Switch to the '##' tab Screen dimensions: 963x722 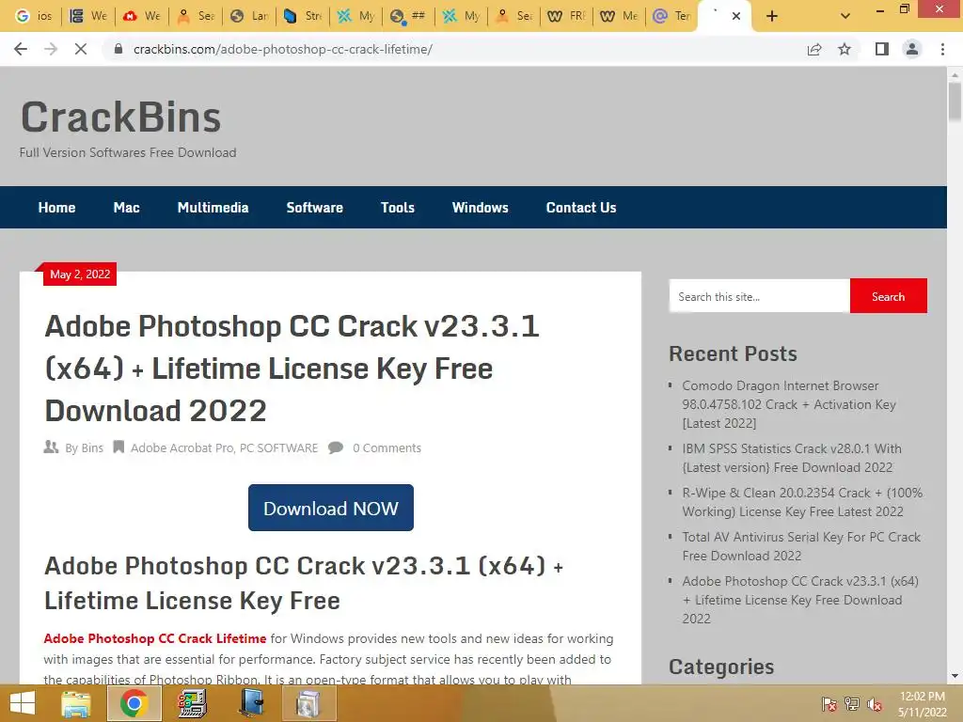pos(407,16)
